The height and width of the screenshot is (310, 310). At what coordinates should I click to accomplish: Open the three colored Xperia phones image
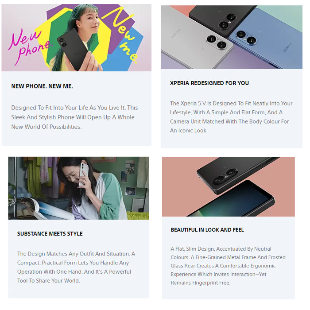pyautogui.click(x=232, y=37)
